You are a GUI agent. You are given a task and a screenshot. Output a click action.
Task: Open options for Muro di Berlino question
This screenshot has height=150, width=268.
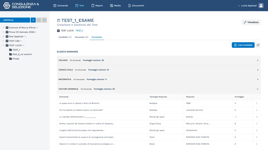pos(257,103)
